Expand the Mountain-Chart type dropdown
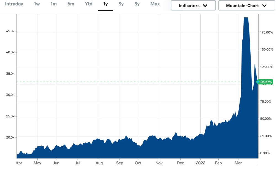 [x=246, y=6]
